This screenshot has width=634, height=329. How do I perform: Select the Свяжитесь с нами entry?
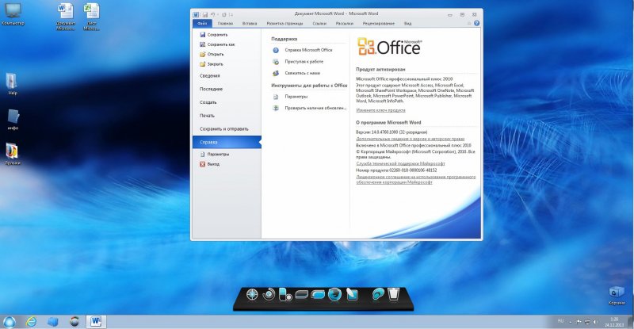coord(296,73)
